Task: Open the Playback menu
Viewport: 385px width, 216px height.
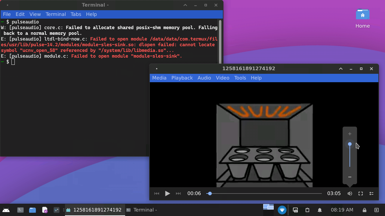Action: point(182,78)
